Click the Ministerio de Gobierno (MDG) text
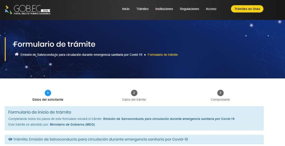Screen dimensions: 285x146 pyautogui.click(x=72, y=125)
